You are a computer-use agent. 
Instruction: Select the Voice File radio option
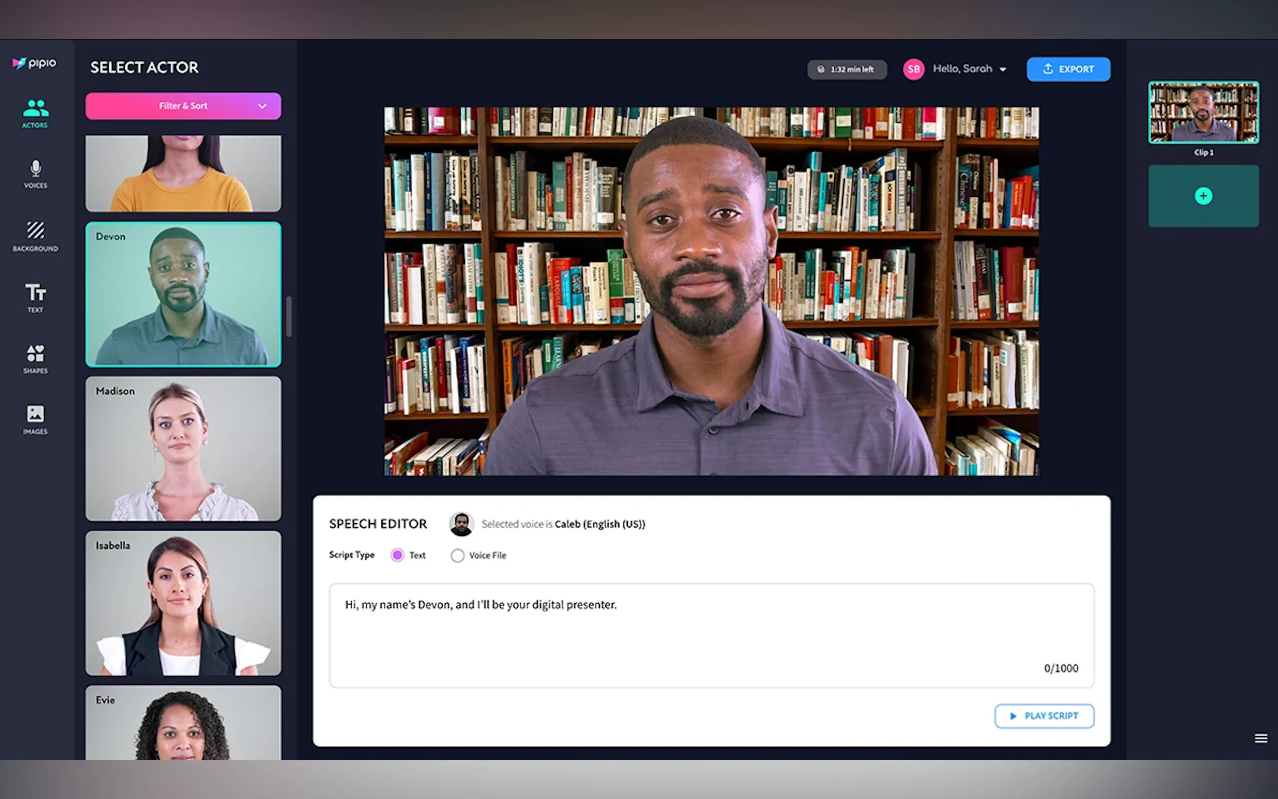(457, 555)
